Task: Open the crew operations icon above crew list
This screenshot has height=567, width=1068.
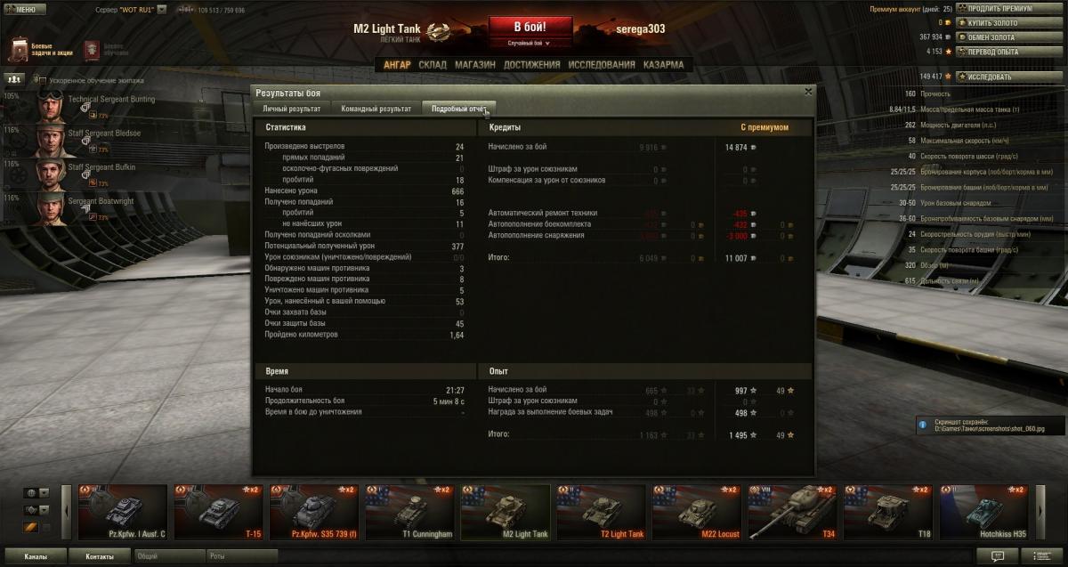Action: (x=13, y=78)
